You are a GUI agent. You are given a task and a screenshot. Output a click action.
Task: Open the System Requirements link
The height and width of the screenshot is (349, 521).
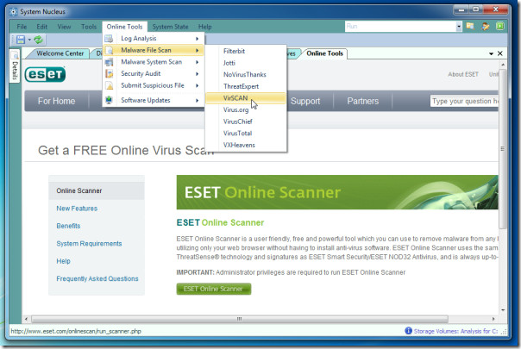(x=89, y=244)
